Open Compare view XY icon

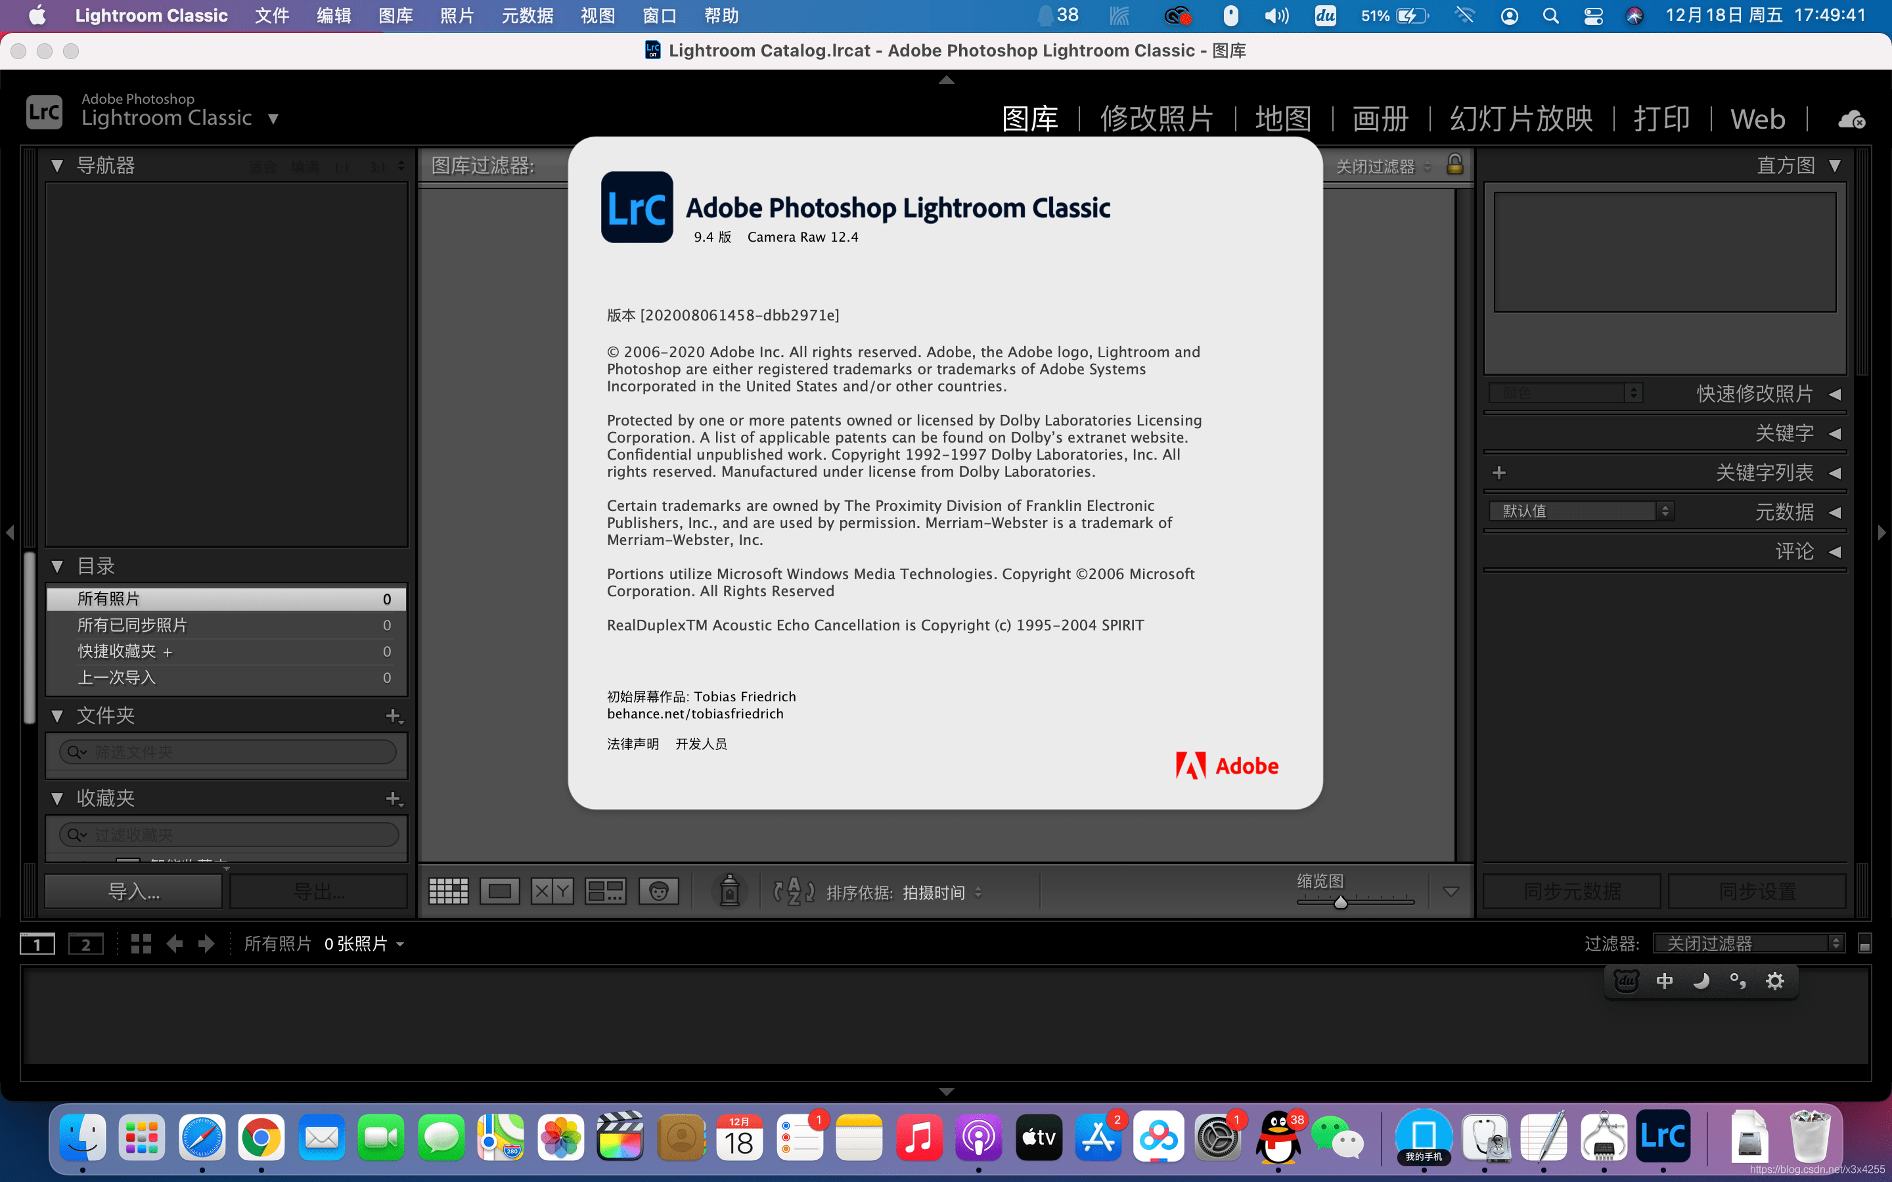point(552,891)
